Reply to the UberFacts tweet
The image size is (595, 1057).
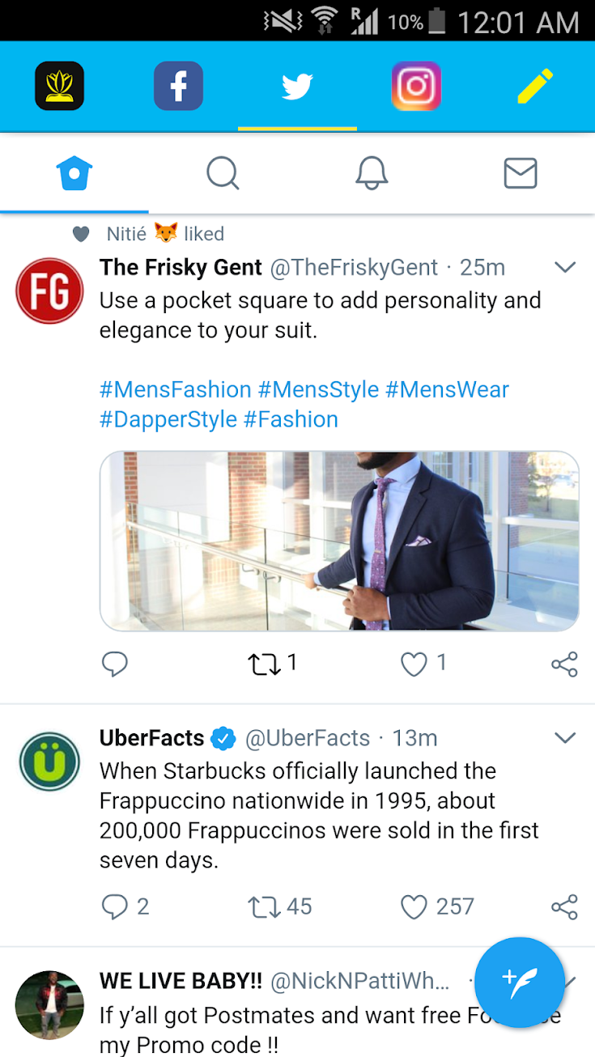(115, 907)
